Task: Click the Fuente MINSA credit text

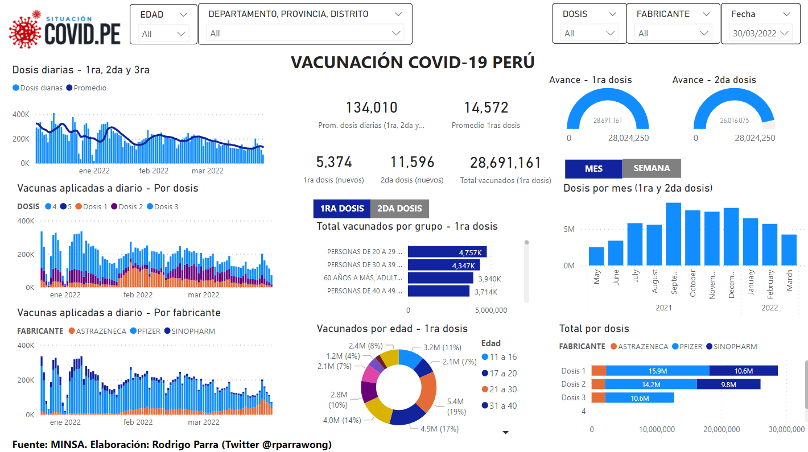Action: 172,444
